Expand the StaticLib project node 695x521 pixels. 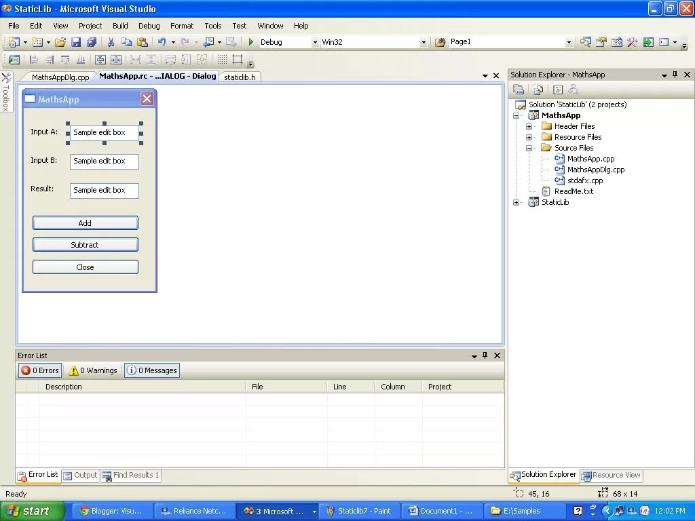pyautogui.click(x=516, y=202)
